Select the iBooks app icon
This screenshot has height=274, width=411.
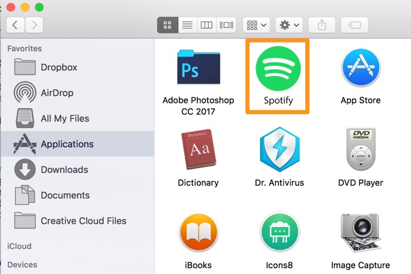pos(198,232)
